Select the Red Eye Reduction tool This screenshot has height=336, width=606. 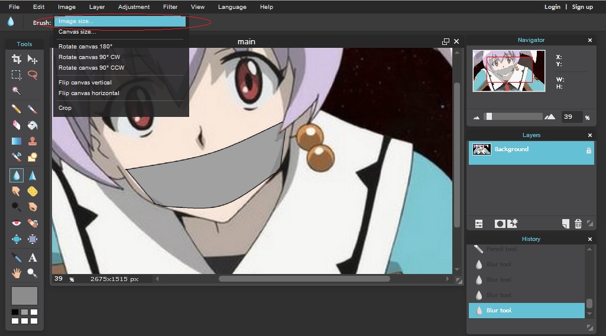pyautogui.click(x=16, y=223)
